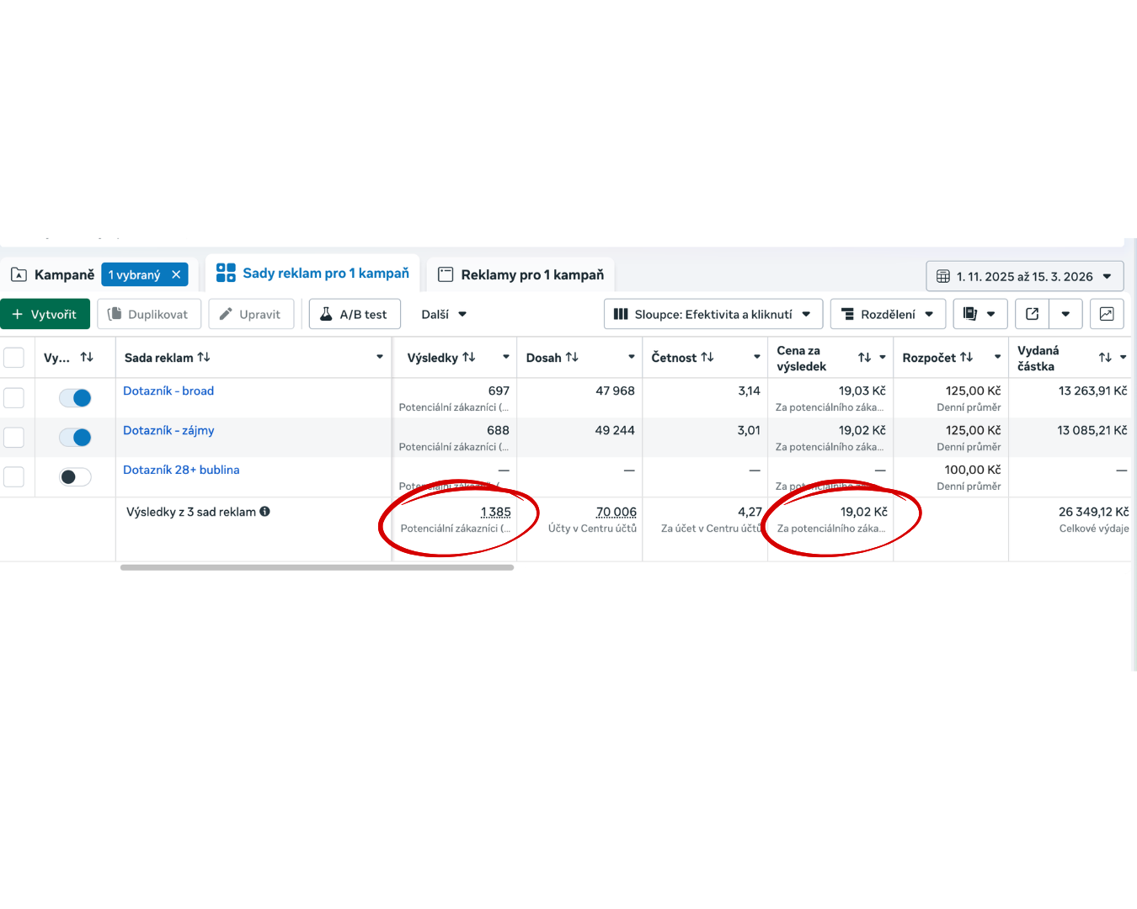The image size is (1137, 909).
Task: Enable the Dotazník 28+ bublina ad set
Action: point(75,477)
